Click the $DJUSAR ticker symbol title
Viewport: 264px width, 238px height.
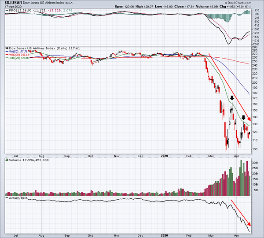(x=13, y=3)
